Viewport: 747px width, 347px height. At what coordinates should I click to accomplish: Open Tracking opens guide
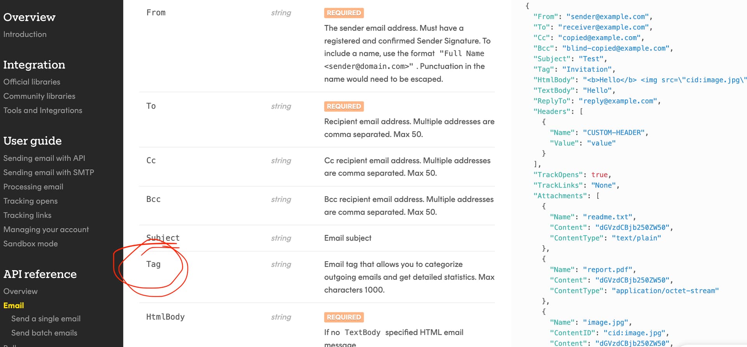point(30,201)
